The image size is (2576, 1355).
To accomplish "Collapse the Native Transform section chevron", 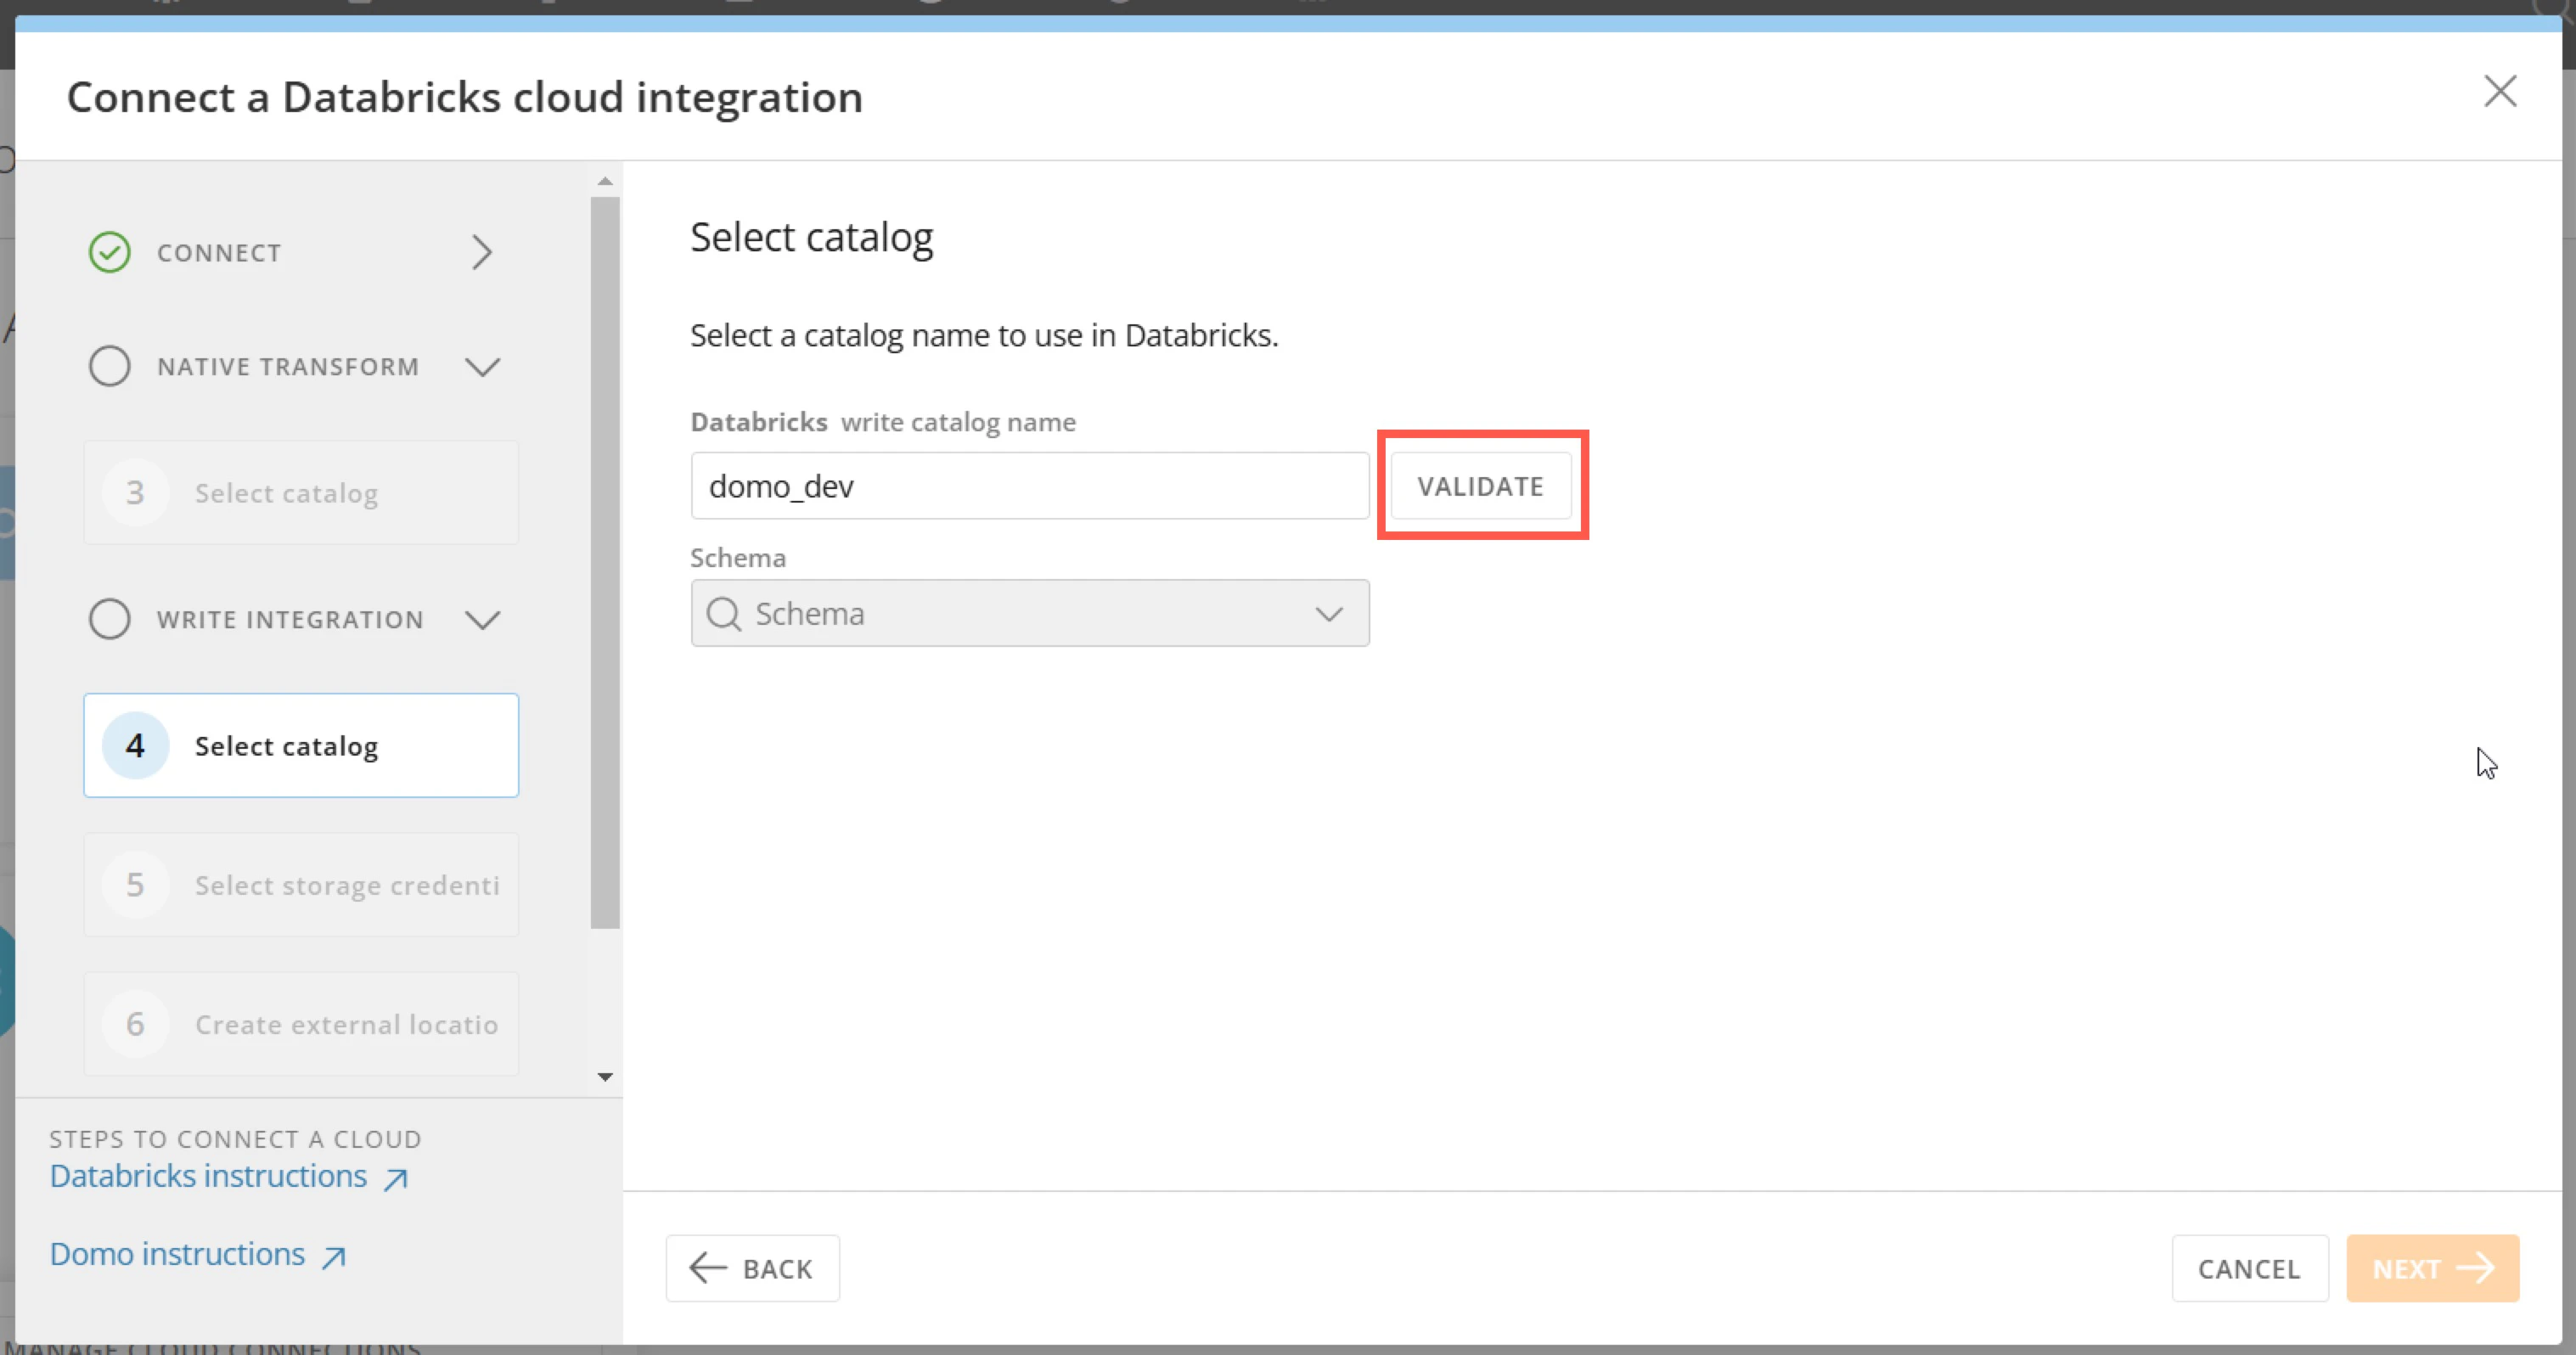I will click(x=482, y=367).
